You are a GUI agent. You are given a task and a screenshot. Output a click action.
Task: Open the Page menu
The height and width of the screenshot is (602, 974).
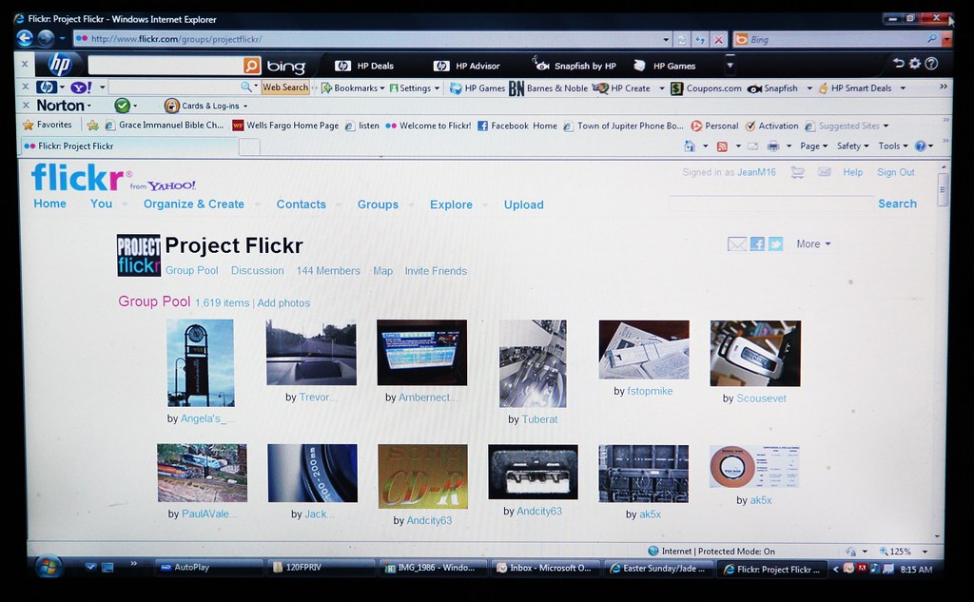click(813, 146)
